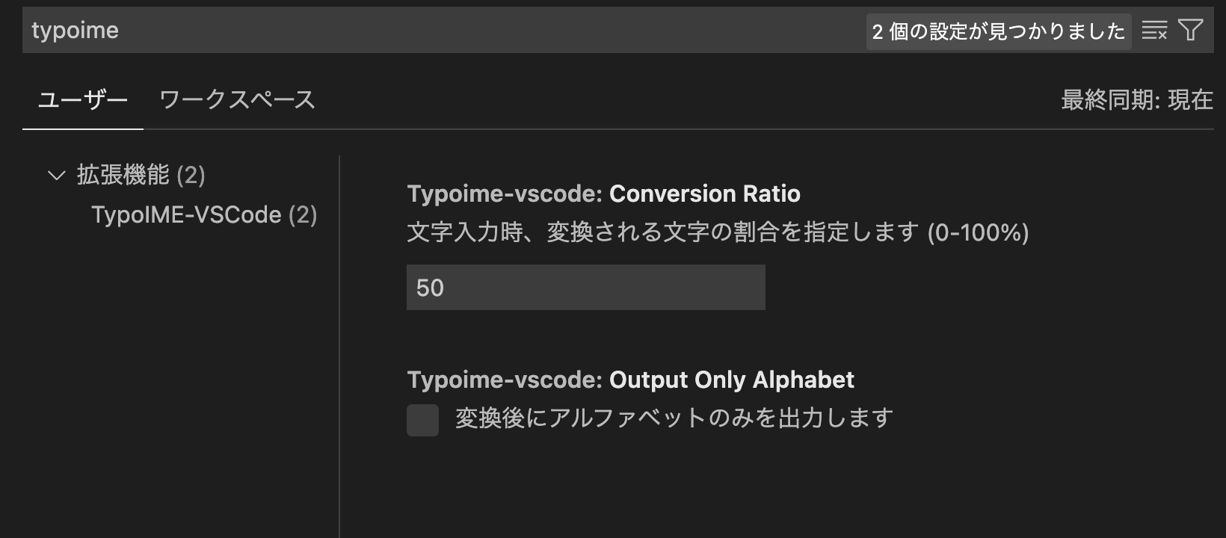Collapse the 拡張機能 chevron arrow
This screenshot has width=1226, height=538.
pyautogui.click(x=56, y=176)
